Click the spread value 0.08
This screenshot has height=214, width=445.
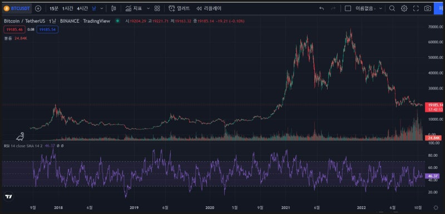click(x=31, y=29)
